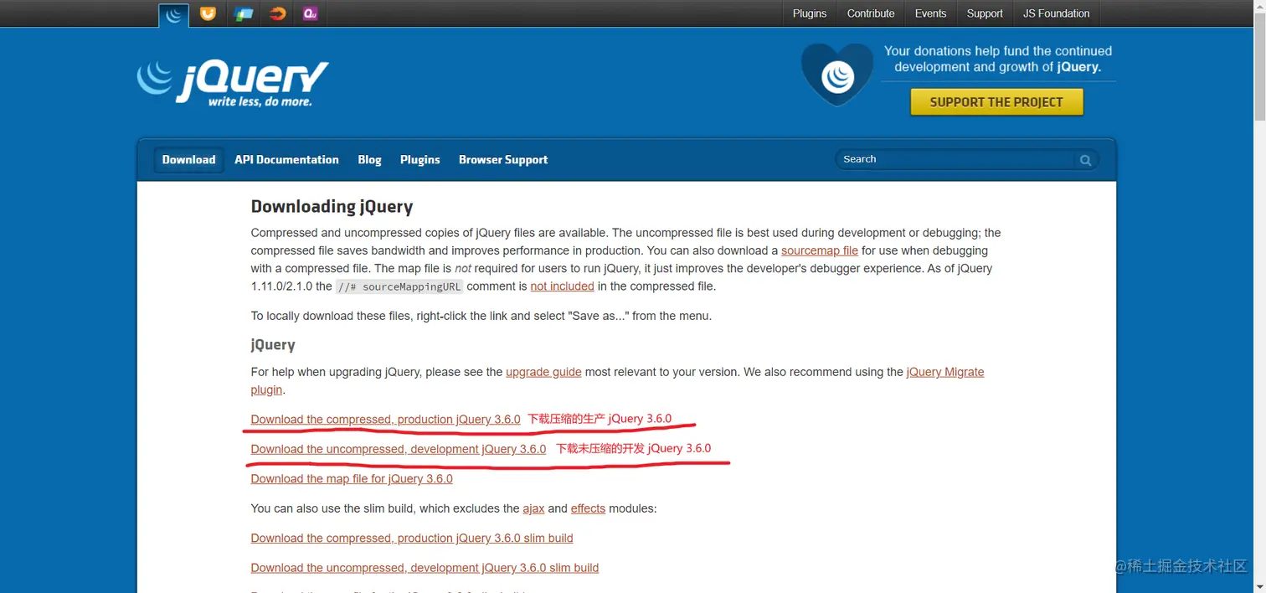Viewport: 1266px width, 593px height.
Task: Open the jQuery Migrate plugin link
Action: click(945, 372)
